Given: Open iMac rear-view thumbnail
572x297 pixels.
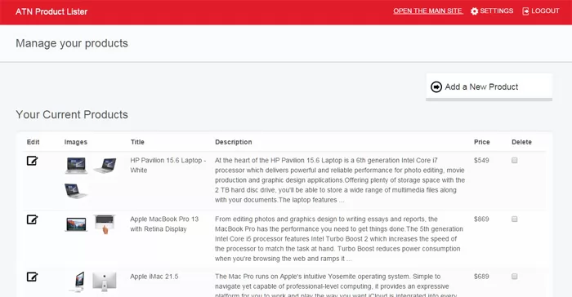Looking at the screenshot, I should coord(105,281).
